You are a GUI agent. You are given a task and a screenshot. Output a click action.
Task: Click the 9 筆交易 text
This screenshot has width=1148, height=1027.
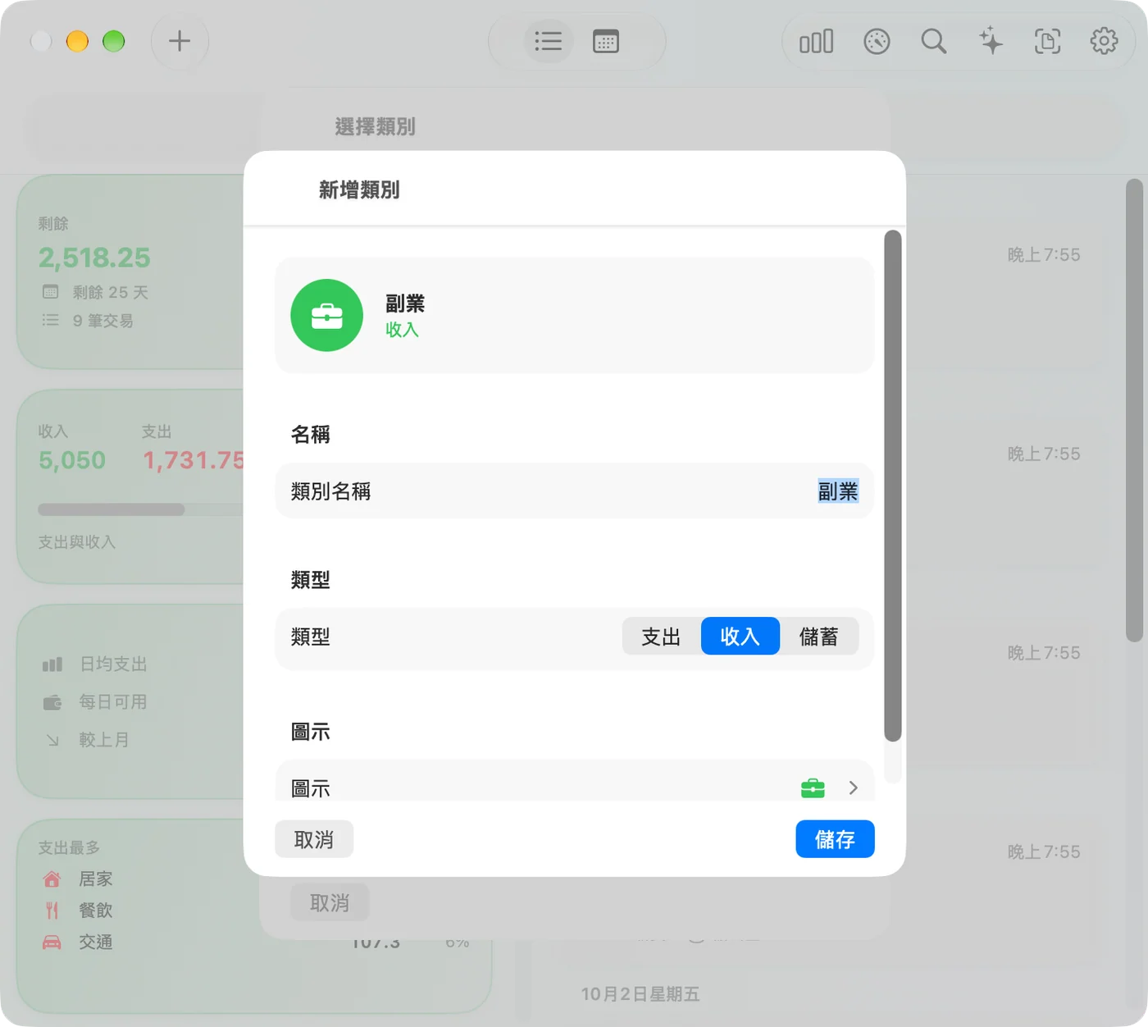[x=102, y=320]
